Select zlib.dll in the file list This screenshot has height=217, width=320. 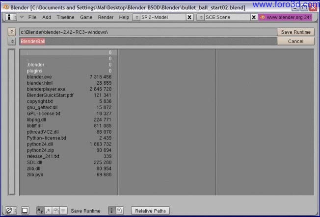pos(69,169)
